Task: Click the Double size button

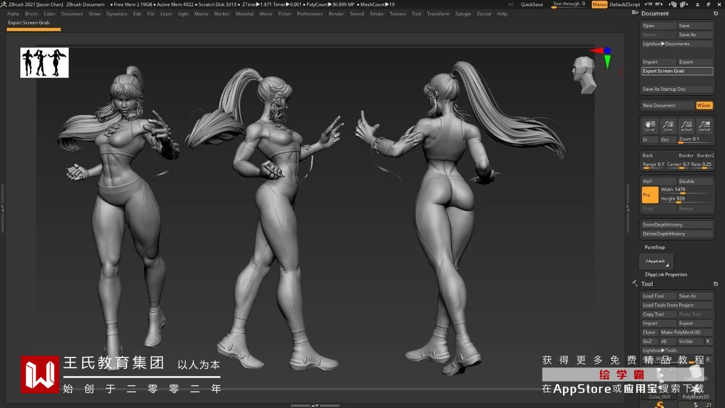Action: click(x=696, y=181)
